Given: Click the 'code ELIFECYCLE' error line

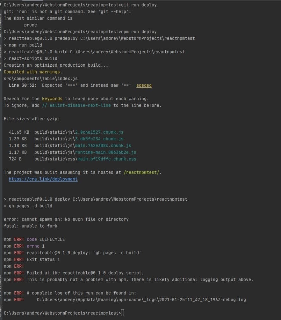Looking at the screenshot, I should pos(34,239).
